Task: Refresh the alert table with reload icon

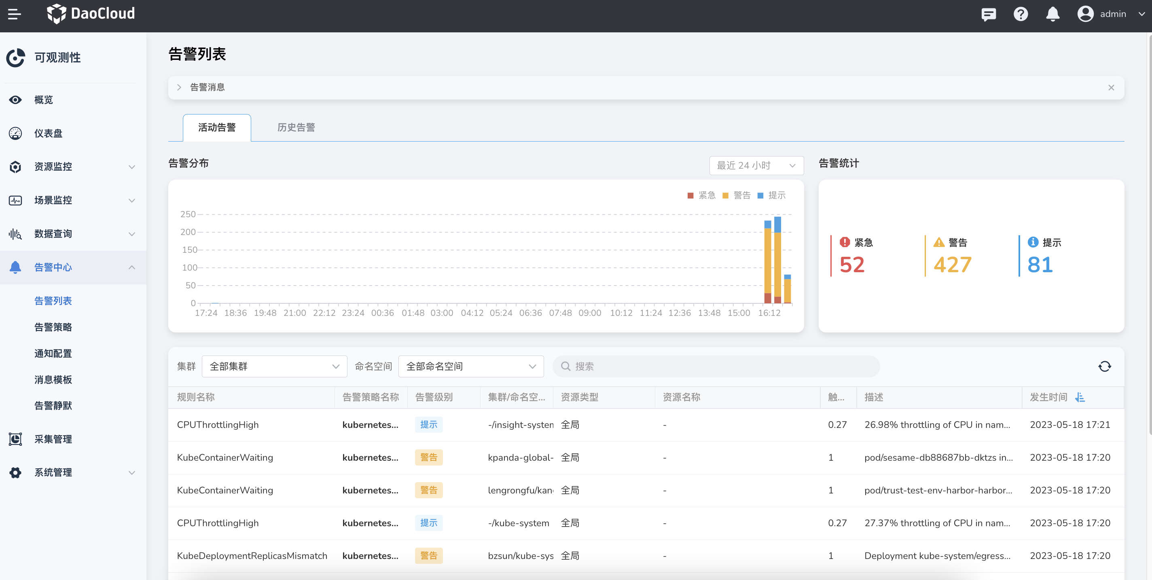Action: 1105,367
